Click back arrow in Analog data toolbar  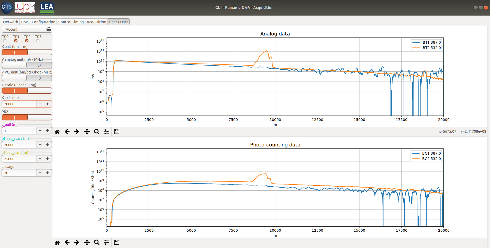[67, 132]
